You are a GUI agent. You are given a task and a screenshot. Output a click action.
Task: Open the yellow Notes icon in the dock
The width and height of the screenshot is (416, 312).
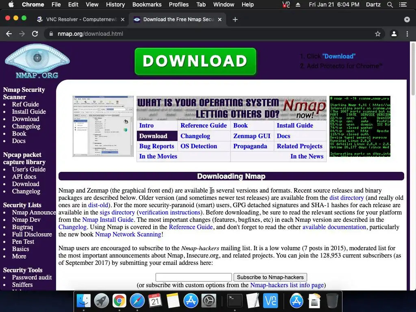click(x=173, y=301)
